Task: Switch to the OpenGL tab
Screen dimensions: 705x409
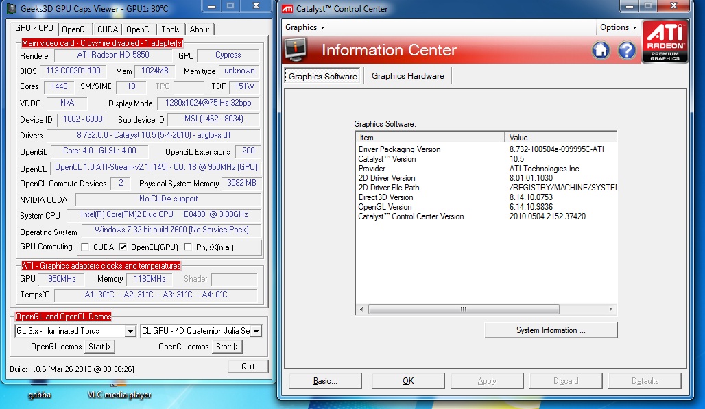Action: click(x=75, y=29)
